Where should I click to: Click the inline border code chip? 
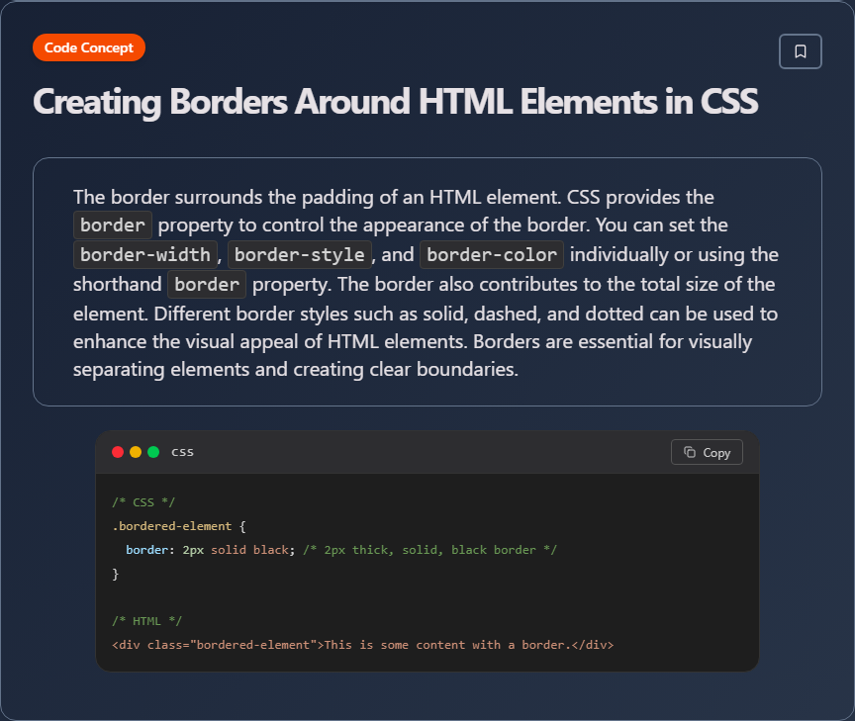[x=112, y=225]
